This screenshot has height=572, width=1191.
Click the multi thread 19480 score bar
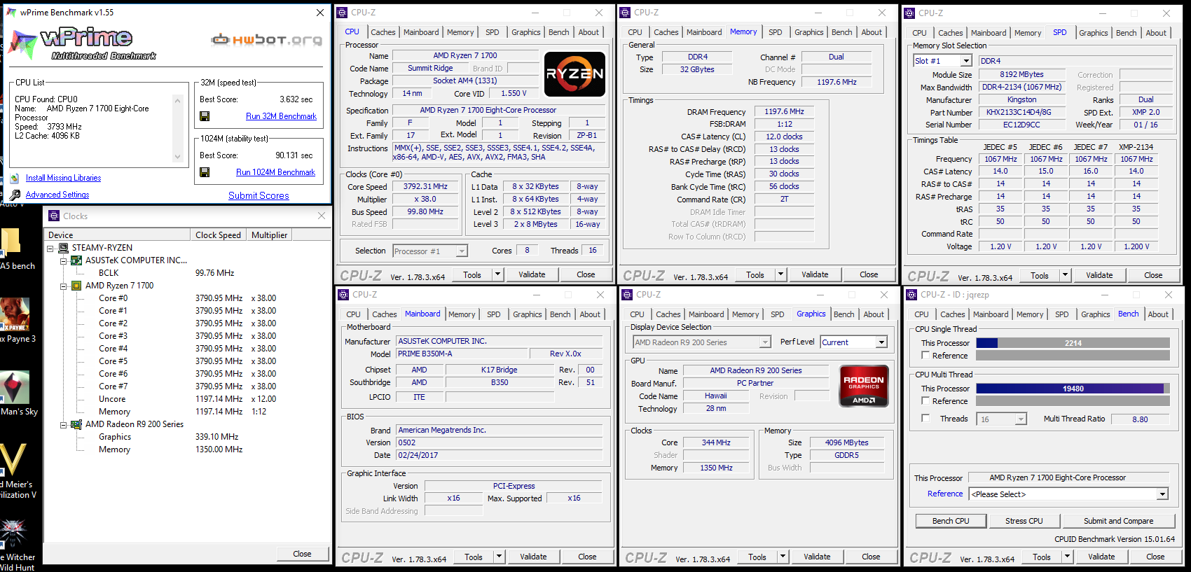pyautogui.click(x=1073, y=389)
